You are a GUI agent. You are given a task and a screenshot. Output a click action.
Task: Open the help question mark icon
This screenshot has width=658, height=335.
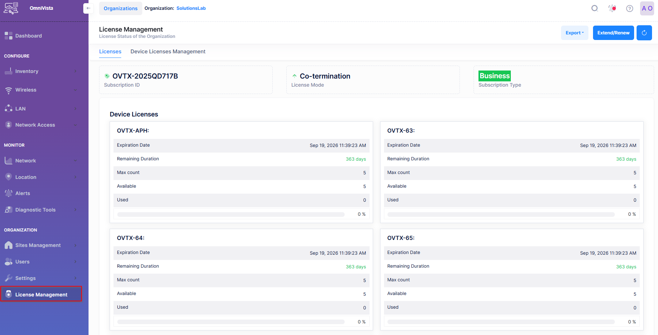630,8
